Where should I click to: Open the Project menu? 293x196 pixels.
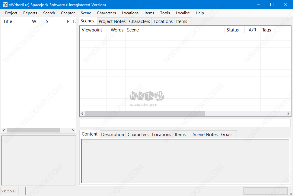(11, 13)
